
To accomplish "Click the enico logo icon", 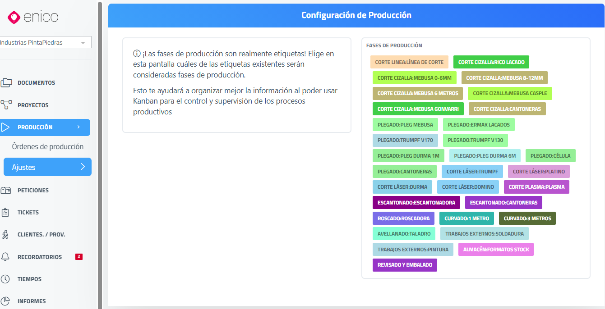I will click(14, 18).
